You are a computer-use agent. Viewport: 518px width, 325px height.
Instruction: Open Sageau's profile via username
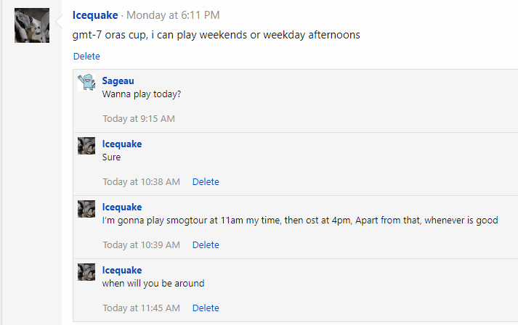point(118,81)
